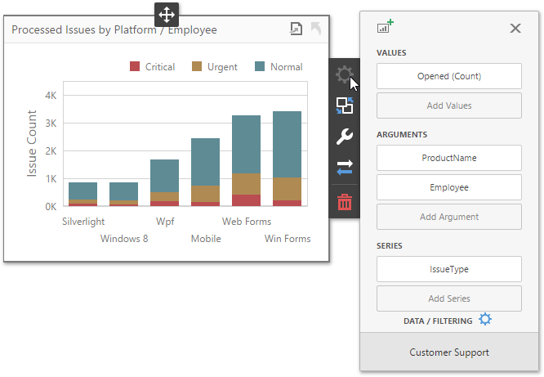Select the Opened (Count) value item
The width and height of the screenshot is (544, 377).
(x=448, y=76)
